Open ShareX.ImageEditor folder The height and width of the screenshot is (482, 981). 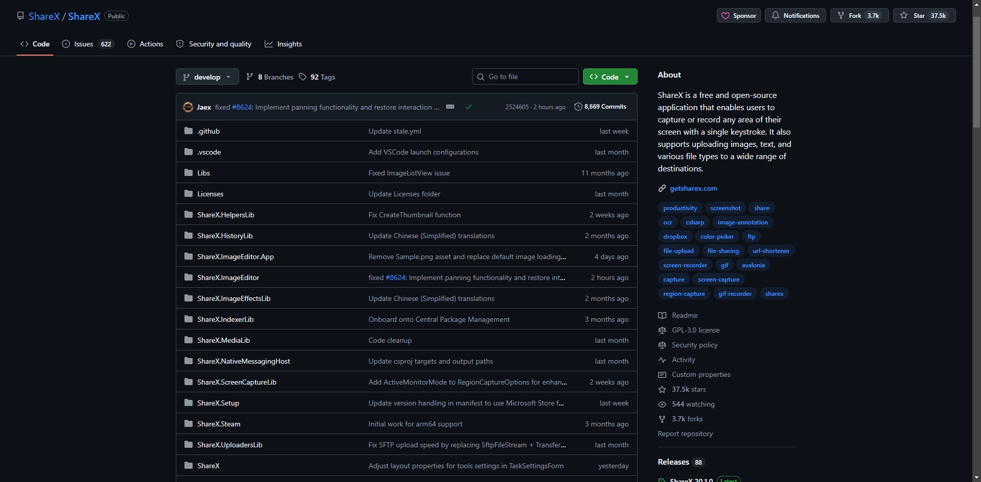pos(228,277)
